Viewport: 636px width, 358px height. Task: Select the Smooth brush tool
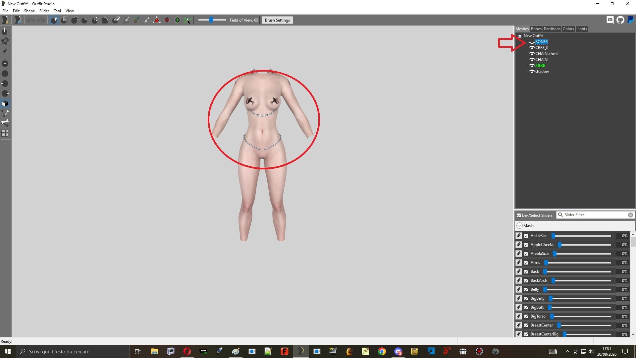pos(105,20)
